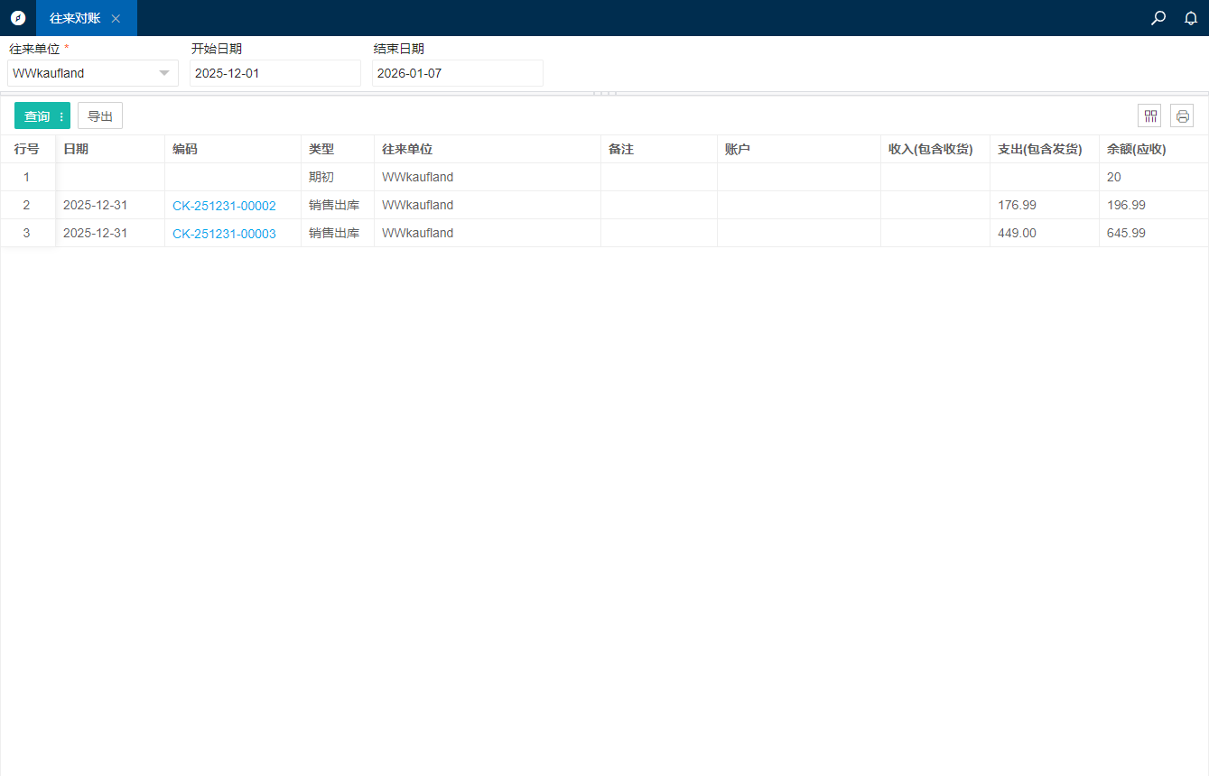The width and height of the screenshot is (1209, 776).
Task: Click the 余额(应收) column header
Action: tap(1136, 150)
